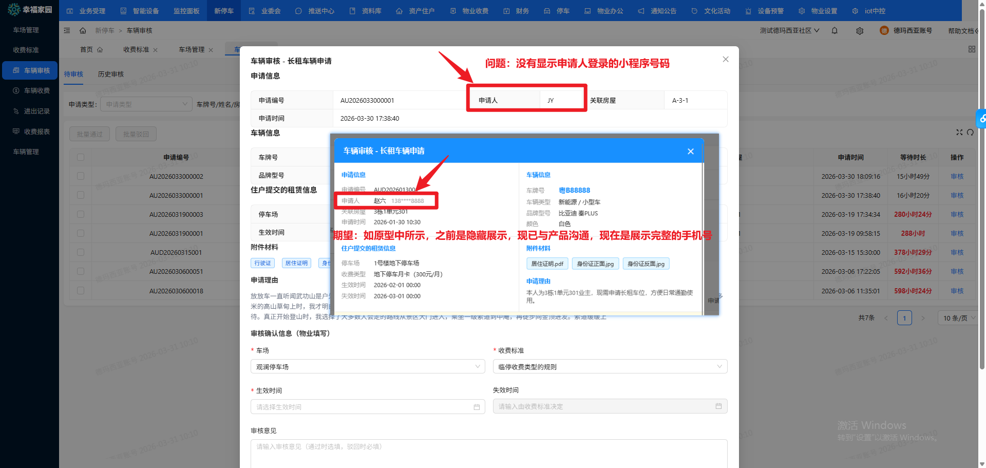Open 物业收费 in the top menu
The width and height of the screenshot is (986, 468).
point(469,10)
